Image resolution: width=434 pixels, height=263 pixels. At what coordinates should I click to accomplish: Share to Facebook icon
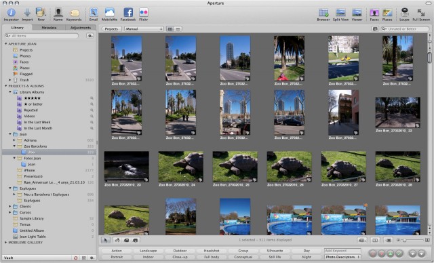click(x=128, y=13)
